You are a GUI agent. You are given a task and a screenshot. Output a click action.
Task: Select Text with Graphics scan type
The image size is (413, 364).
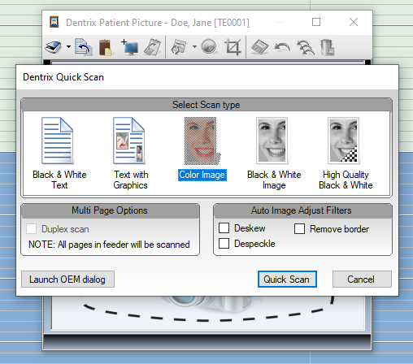pos(131,153)
